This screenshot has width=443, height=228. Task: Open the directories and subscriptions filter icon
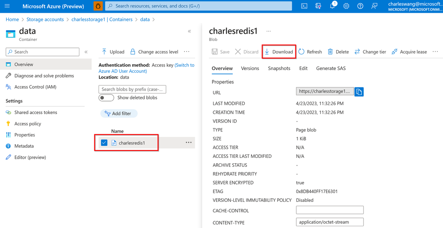318,6
